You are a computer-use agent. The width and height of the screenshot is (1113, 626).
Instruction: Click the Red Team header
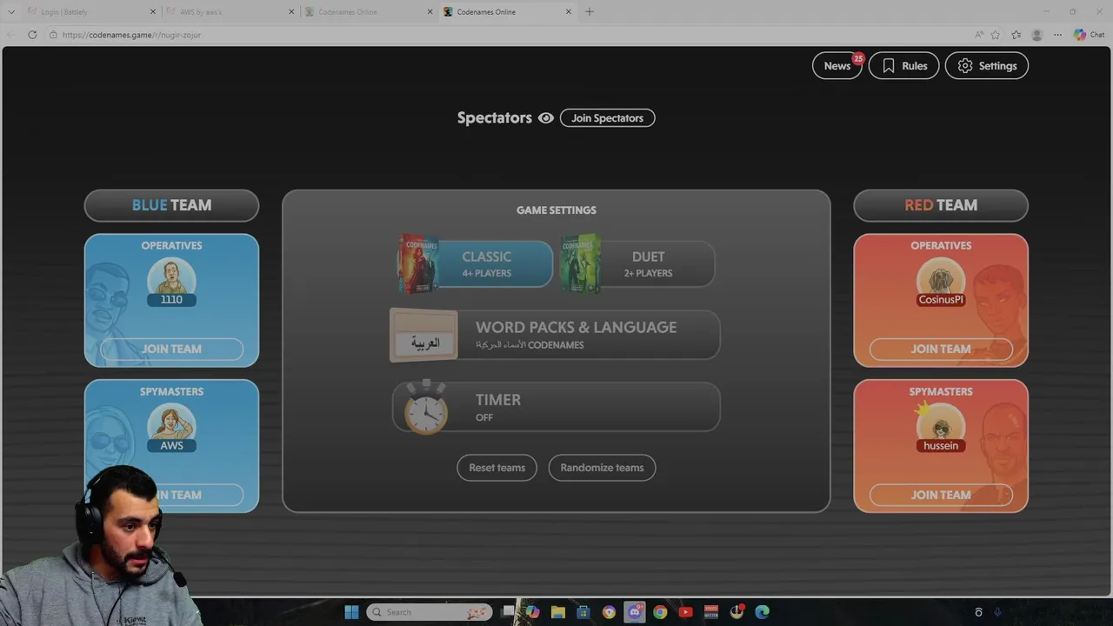click(x=941, y=205)
